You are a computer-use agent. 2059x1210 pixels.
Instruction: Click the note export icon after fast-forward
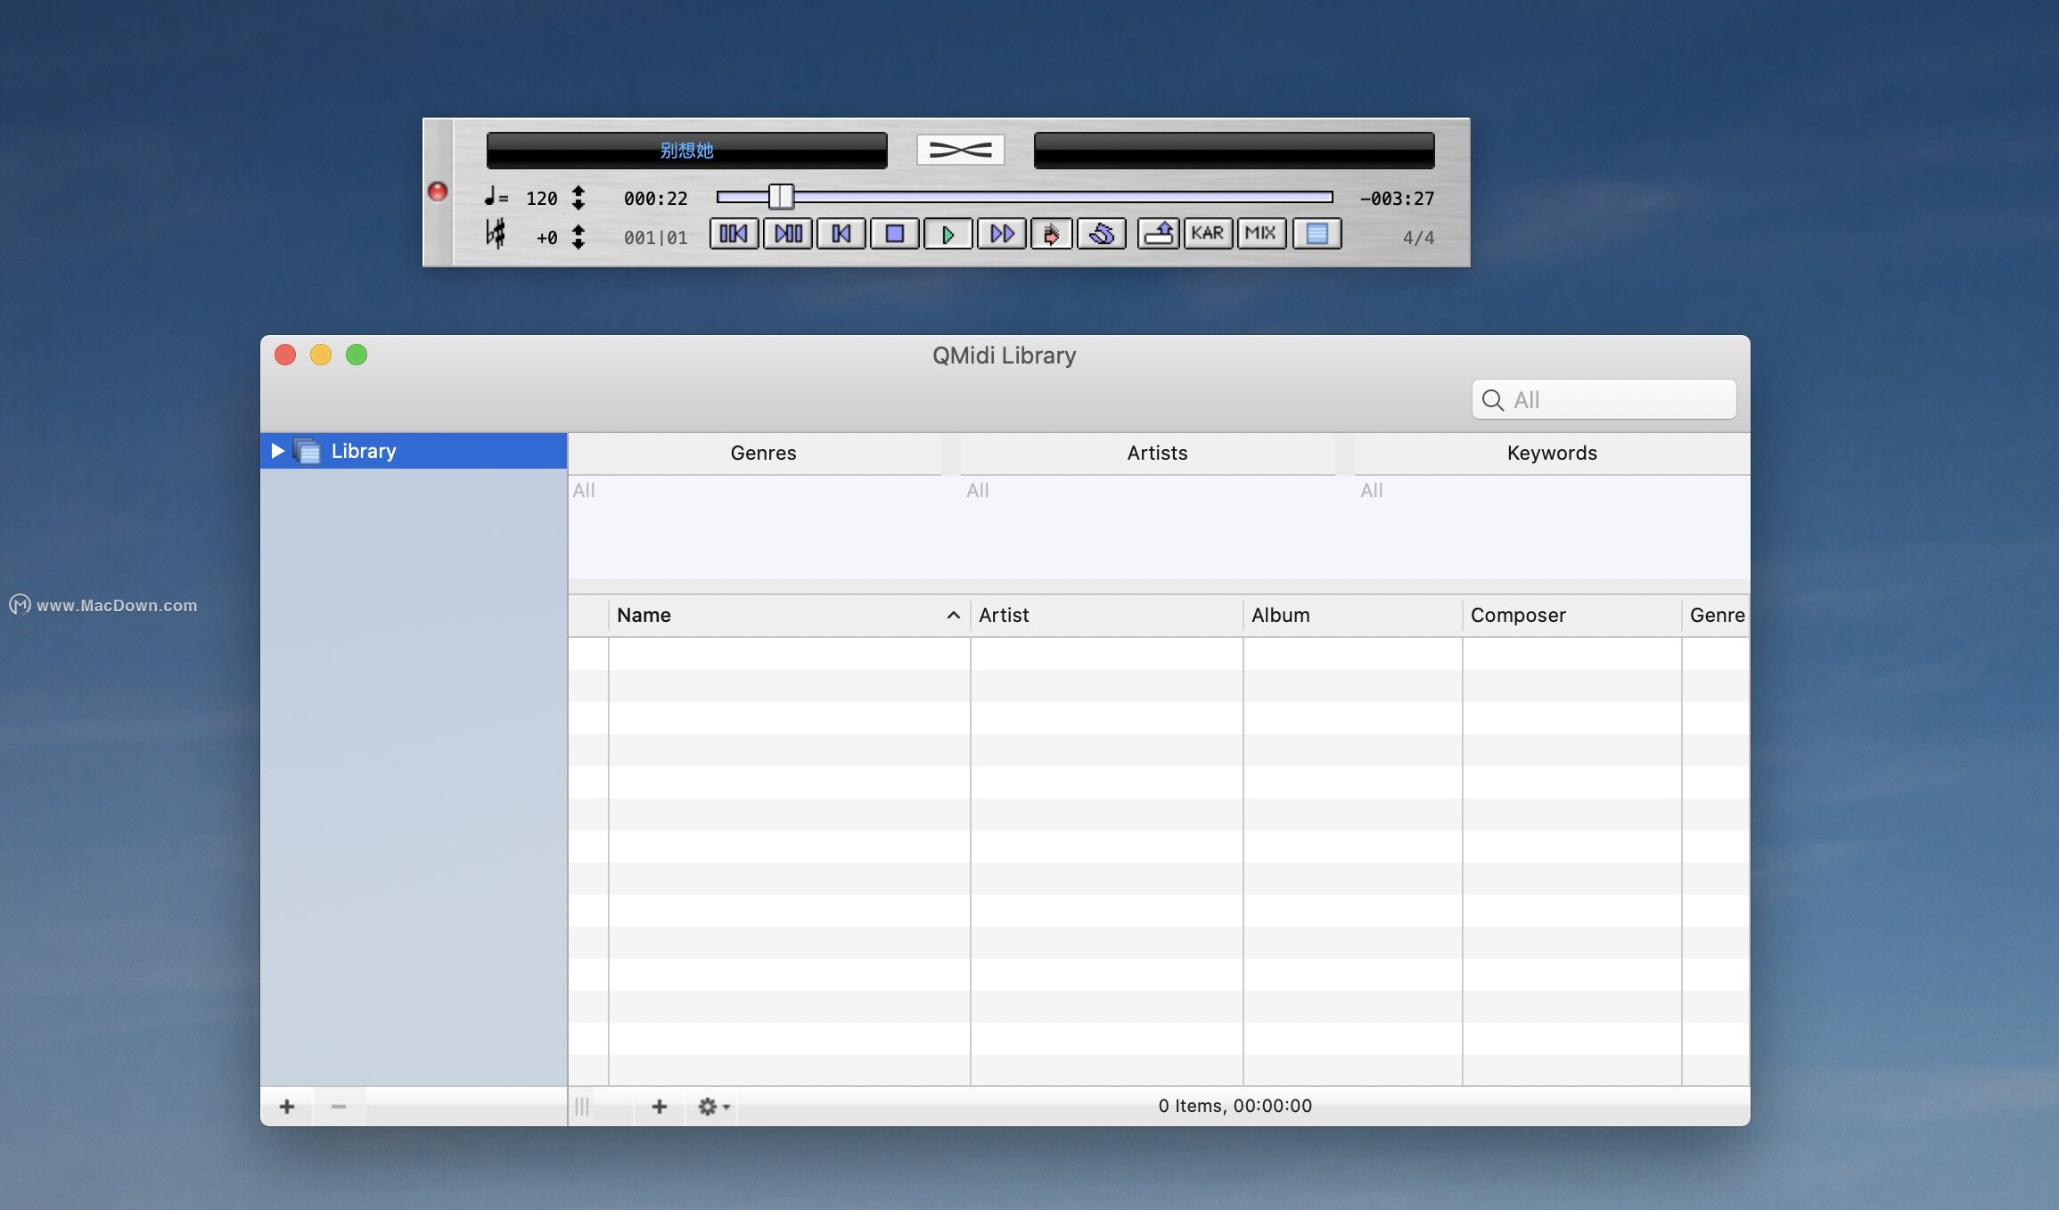pos(1052,233)
